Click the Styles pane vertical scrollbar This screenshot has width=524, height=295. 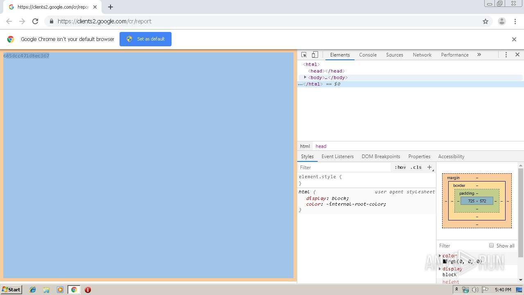click(521, 213)
